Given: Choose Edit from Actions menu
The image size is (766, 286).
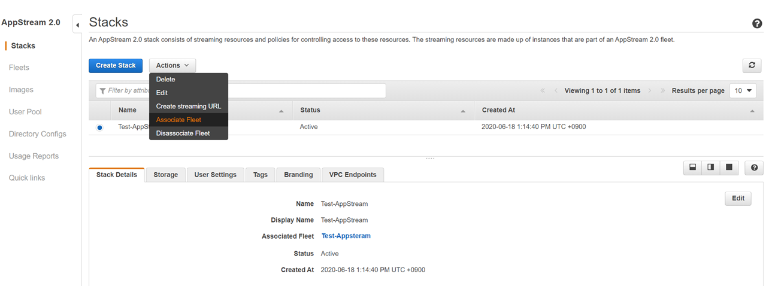Looking at the screenshot, I should click(189, 93).
